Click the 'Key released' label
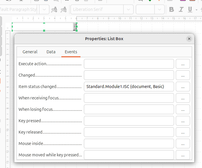Screen dimensions: 202x168 click(30, 132)
